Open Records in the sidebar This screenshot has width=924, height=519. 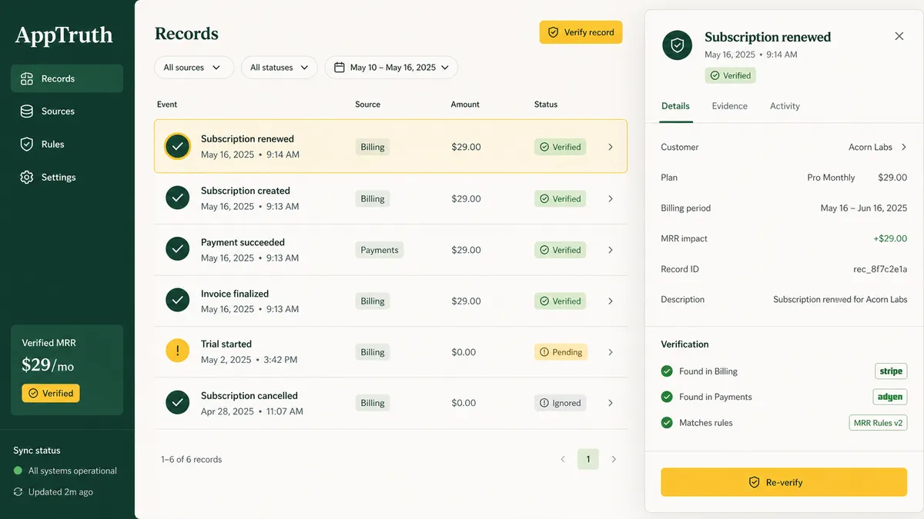click(x=66, y=78)
